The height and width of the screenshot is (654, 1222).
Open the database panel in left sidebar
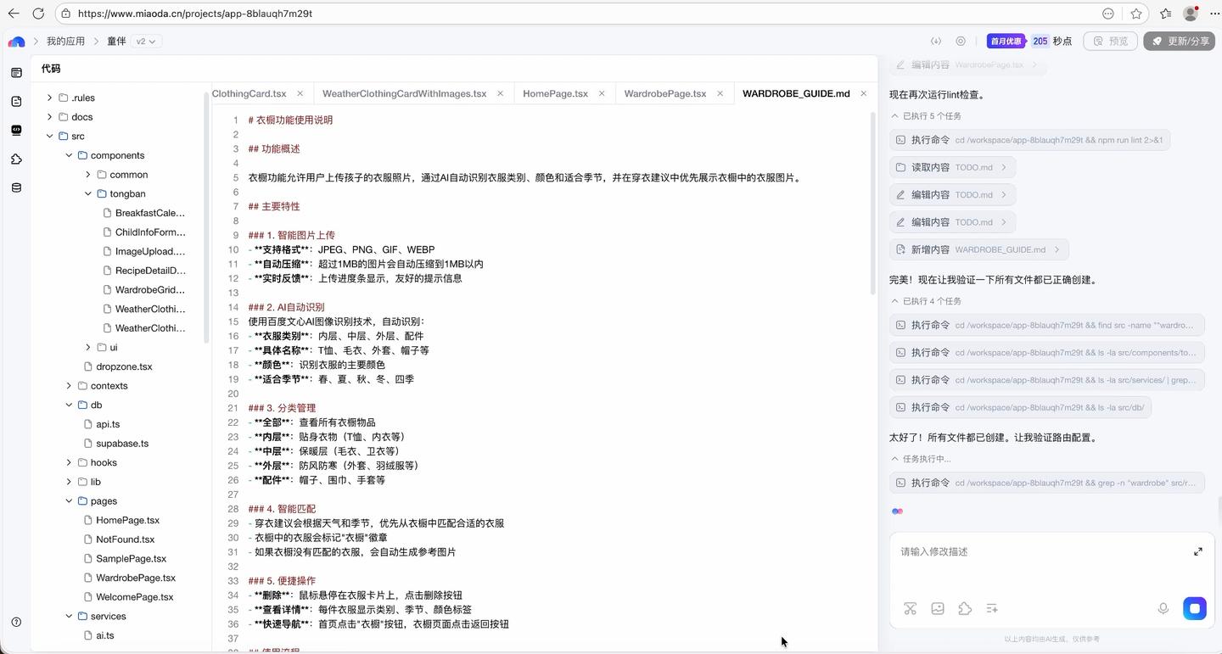click(x=15, y=187)
